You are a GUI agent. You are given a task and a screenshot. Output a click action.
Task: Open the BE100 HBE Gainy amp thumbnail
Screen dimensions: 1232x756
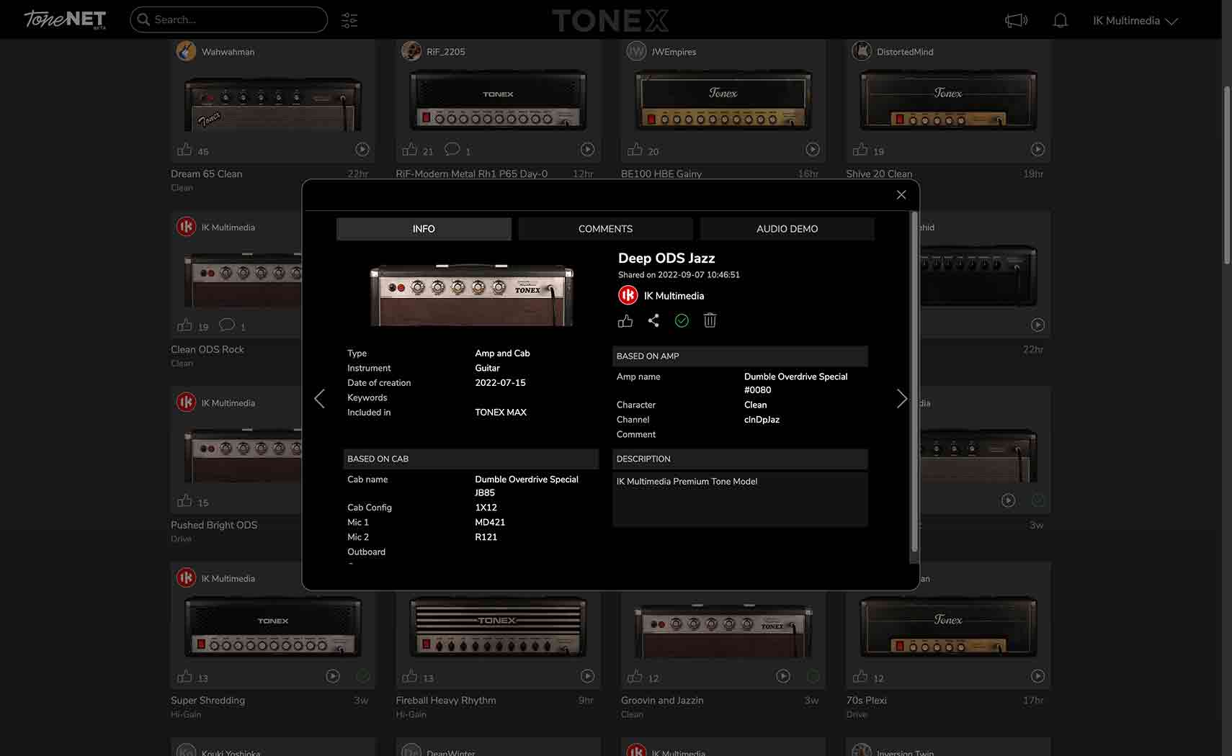723,101
